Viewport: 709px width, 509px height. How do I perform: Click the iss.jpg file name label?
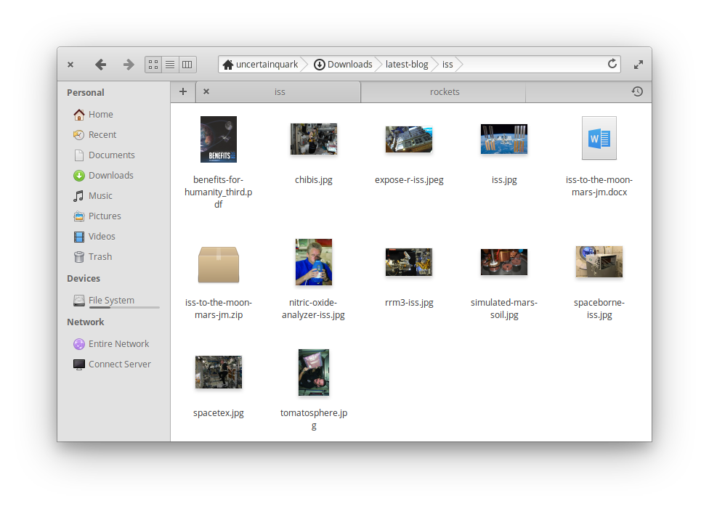coord(504,180)
